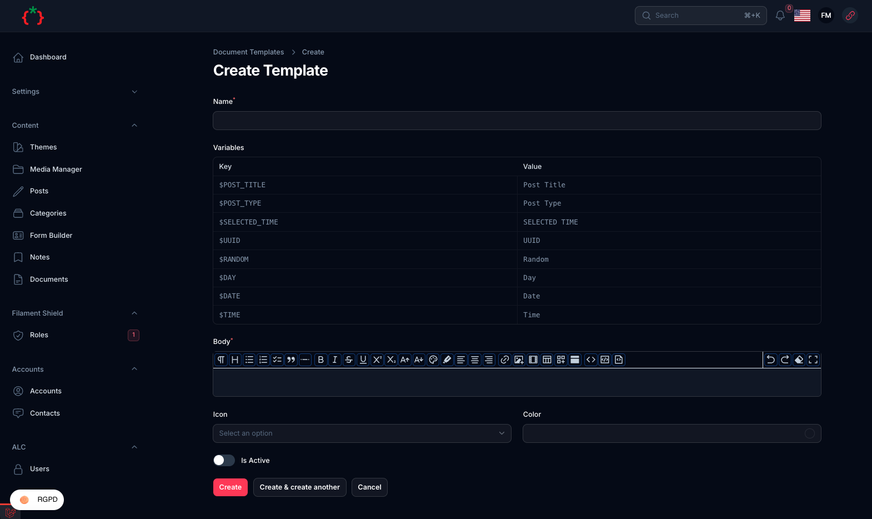Click the Create button
The image size is (872, 519).
point(230,487)
